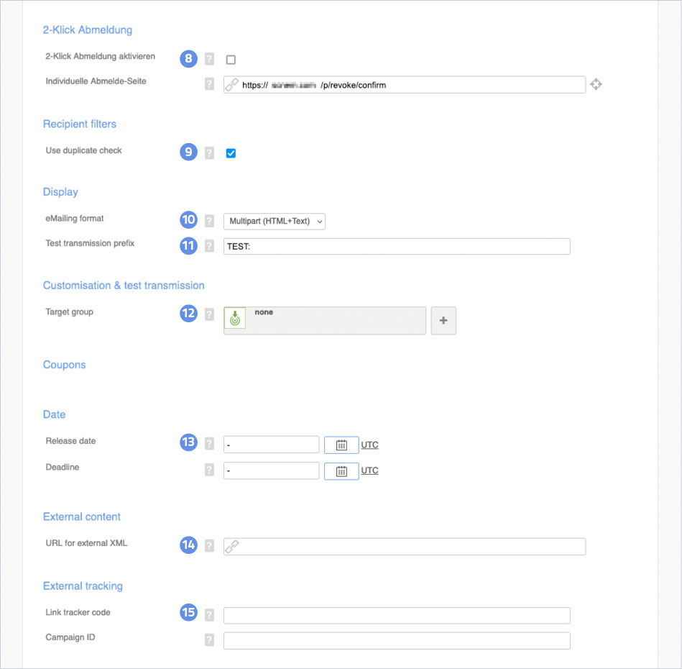Open the Release date calendar picker
The height and width of the screenshot is (669, 682).
(341, 445)
